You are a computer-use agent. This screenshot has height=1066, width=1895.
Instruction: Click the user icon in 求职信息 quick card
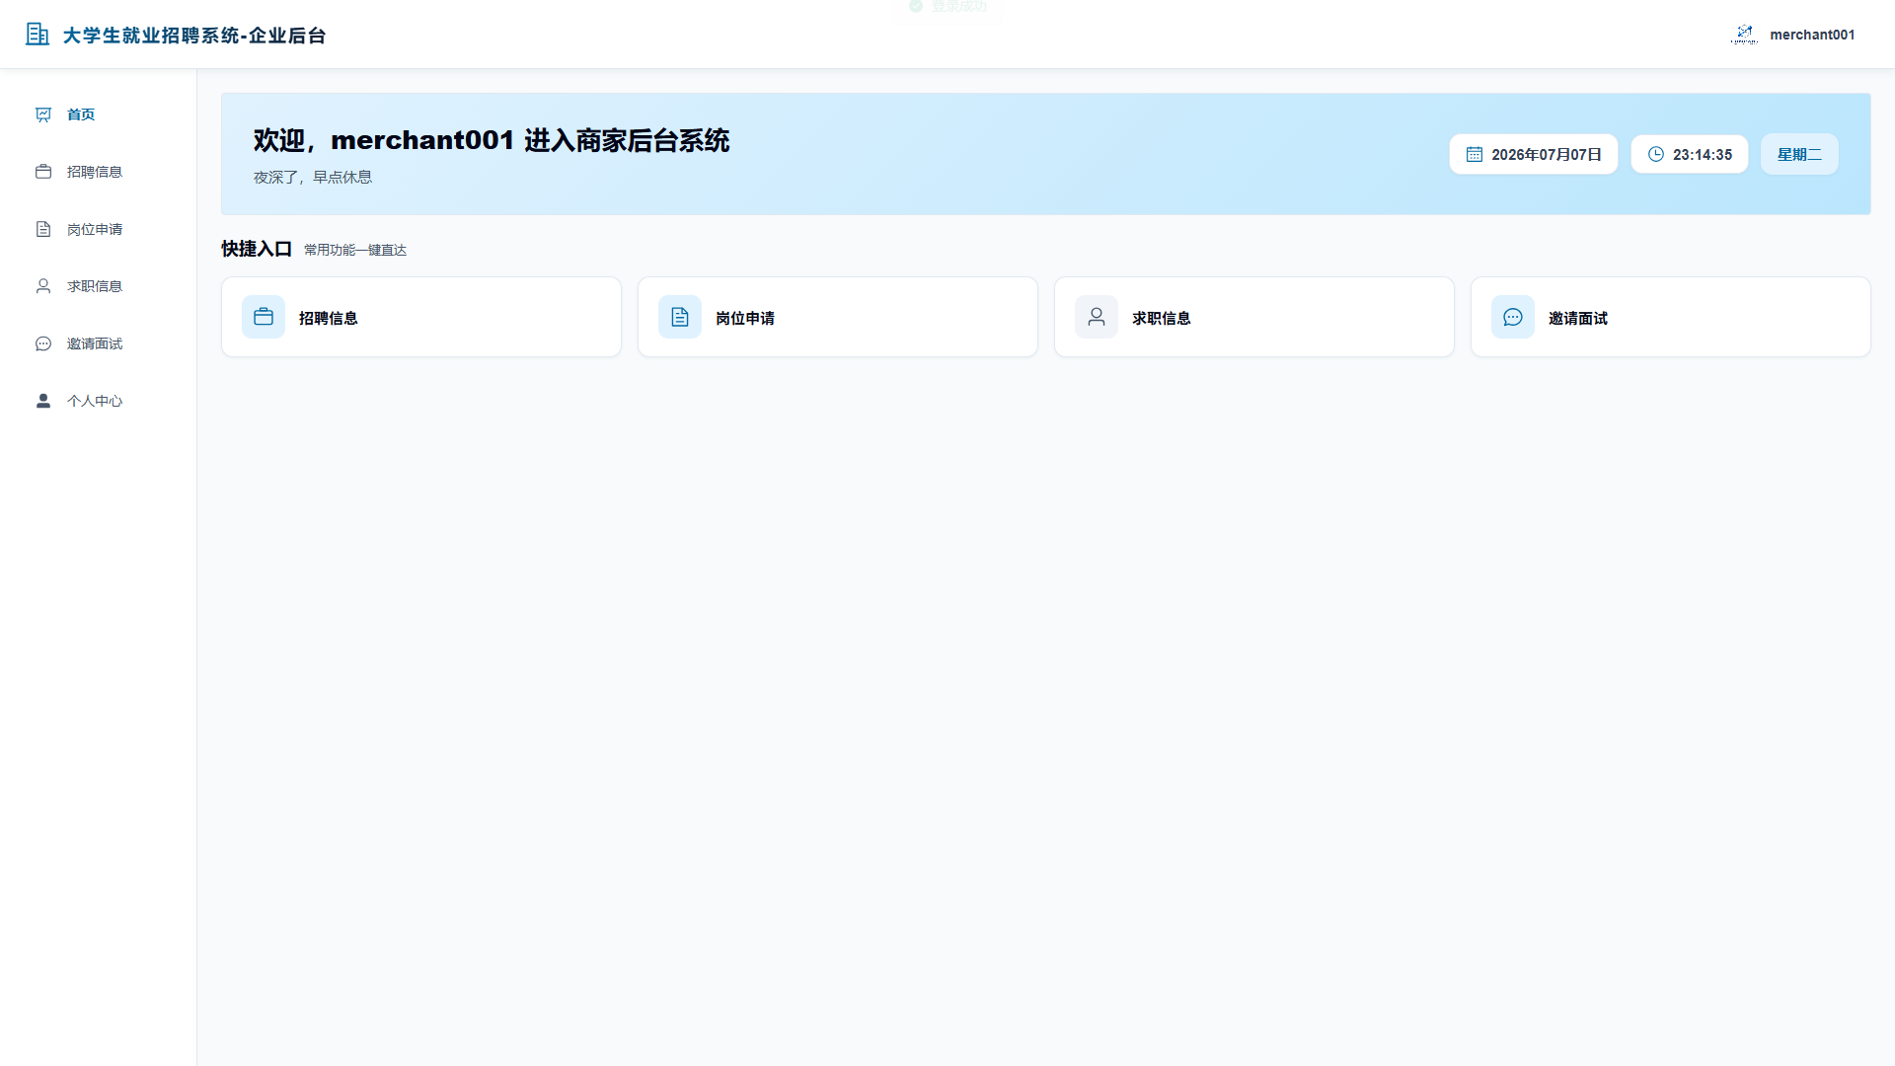click(x=1097, y=317)
